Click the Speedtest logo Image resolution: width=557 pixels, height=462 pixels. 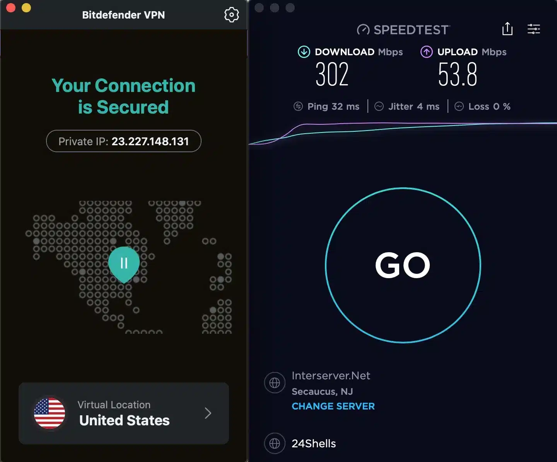click(403, 30)
